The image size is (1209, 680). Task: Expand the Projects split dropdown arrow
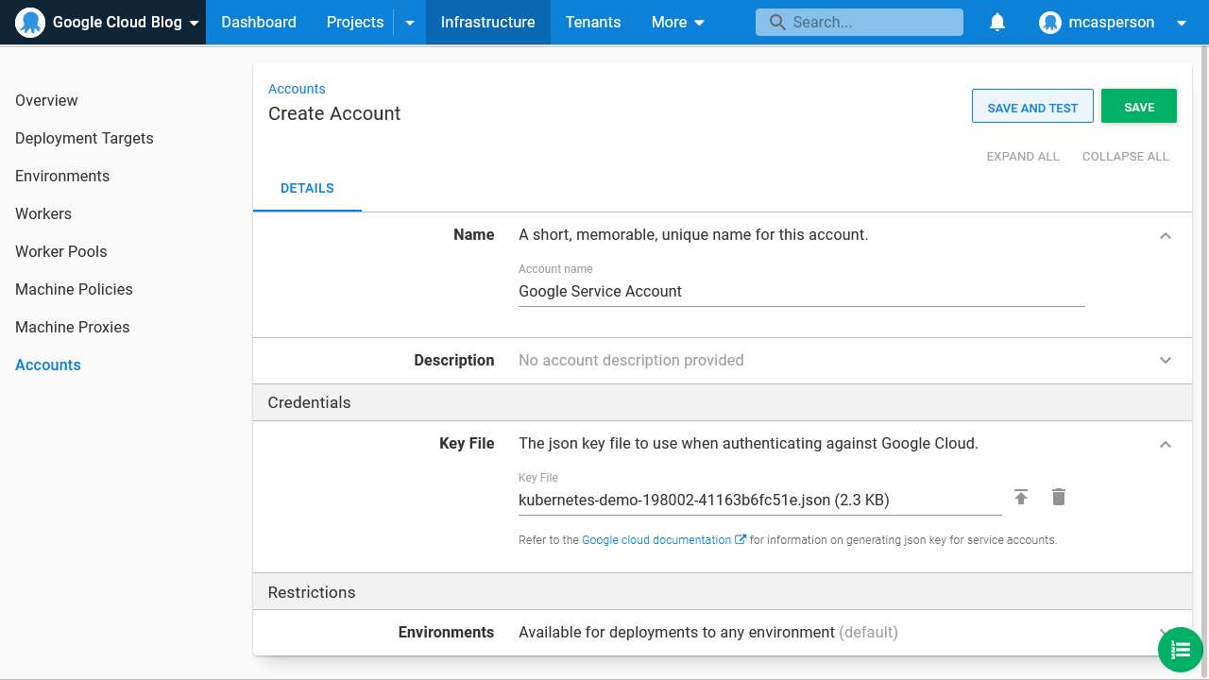(409, 22)
